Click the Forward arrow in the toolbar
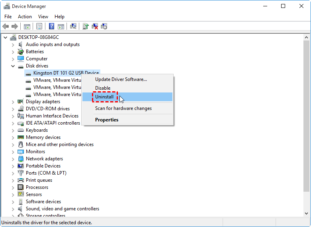The height and width of the screenshot is (227, 311). [x=15, y=26]
